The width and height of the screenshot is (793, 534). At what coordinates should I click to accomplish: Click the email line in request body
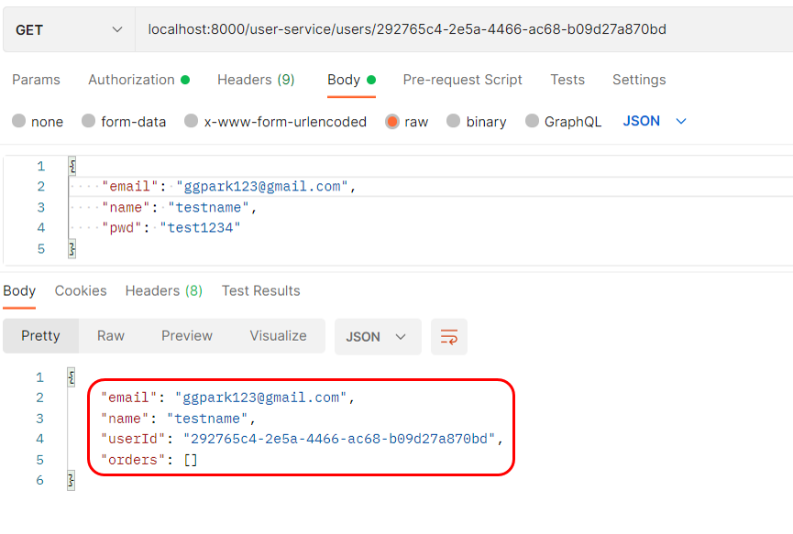point(228,187)
